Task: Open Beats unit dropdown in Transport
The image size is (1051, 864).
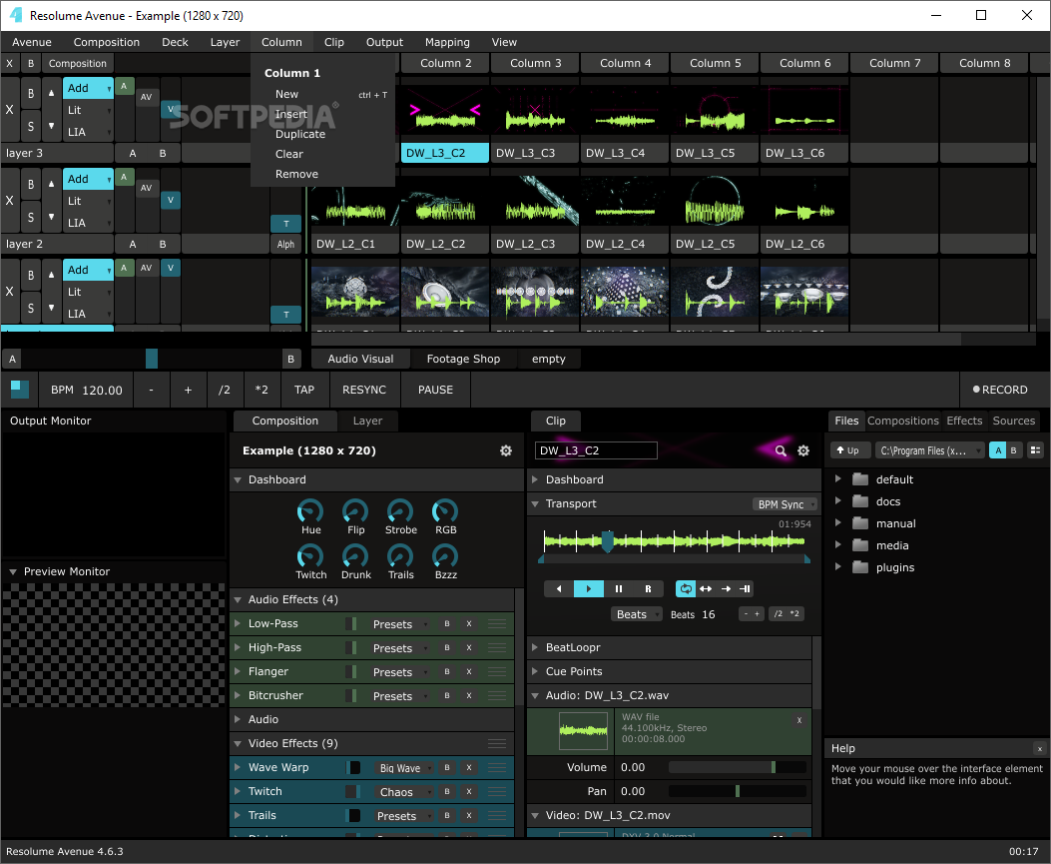Action: click(637, 614)
